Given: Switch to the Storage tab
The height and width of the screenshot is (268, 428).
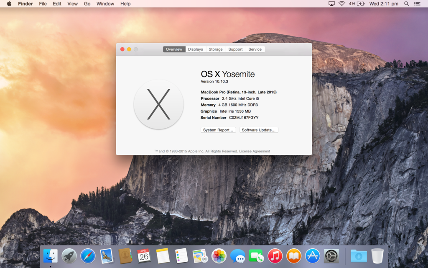Looking at the screenshot, I should pyautogui.click(x=216, y=49).
